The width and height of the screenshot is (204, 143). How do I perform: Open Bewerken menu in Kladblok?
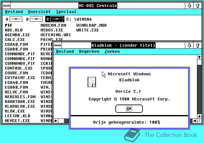(89, 51)
